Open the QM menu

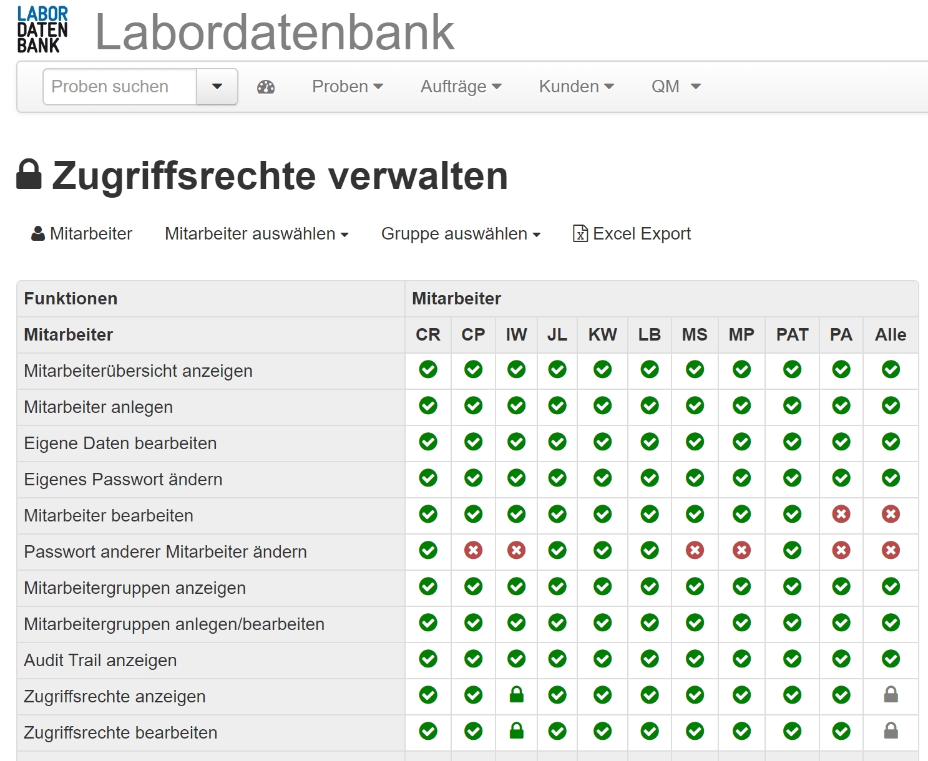(x=676, y=87)
